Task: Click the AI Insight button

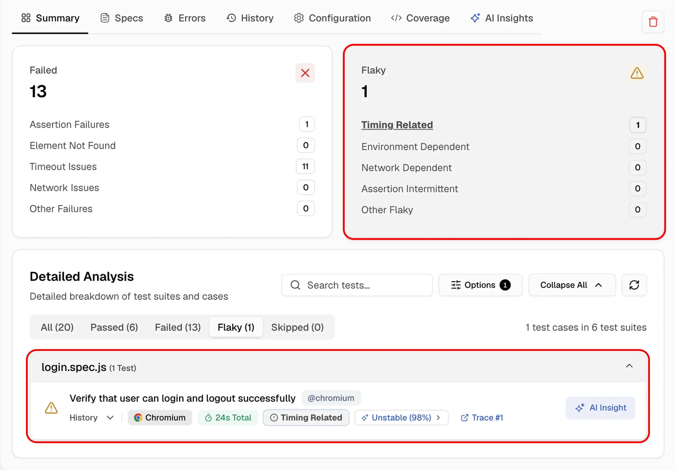Action: click(x=600, y=408)
